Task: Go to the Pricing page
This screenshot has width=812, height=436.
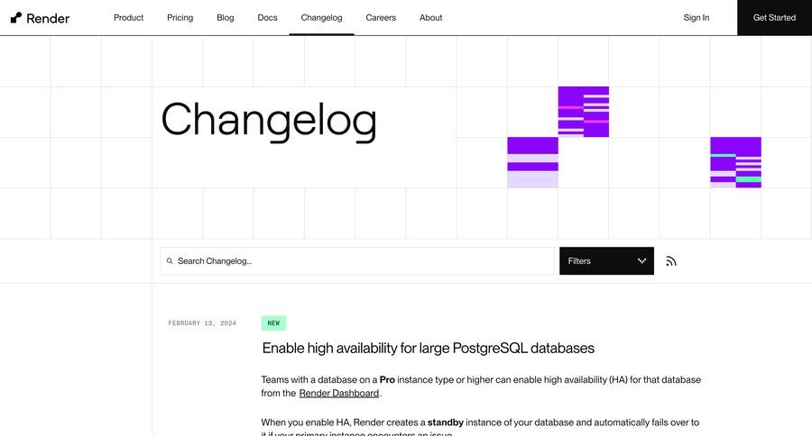Action: (x=180, y=17)
